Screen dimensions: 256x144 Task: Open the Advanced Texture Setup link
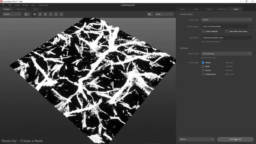[x=209, y=58]
